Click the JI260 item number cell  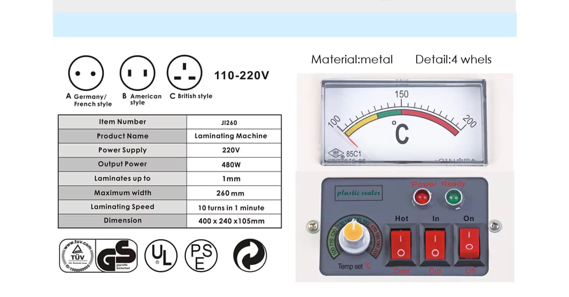pos(234,122)
